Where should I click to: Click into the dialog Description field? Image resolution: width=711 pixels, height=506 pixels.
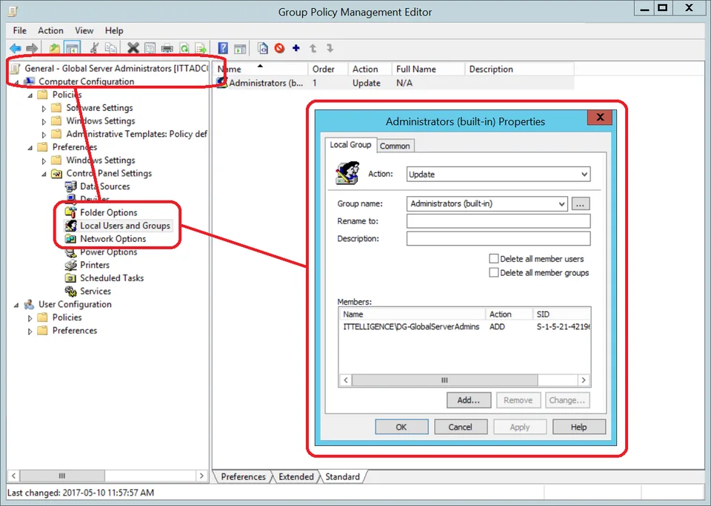tap(498, 238)
